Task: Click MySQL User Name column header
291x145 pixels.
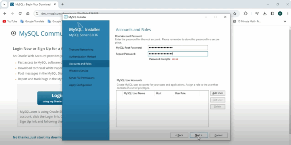Action: pos(138,93)
